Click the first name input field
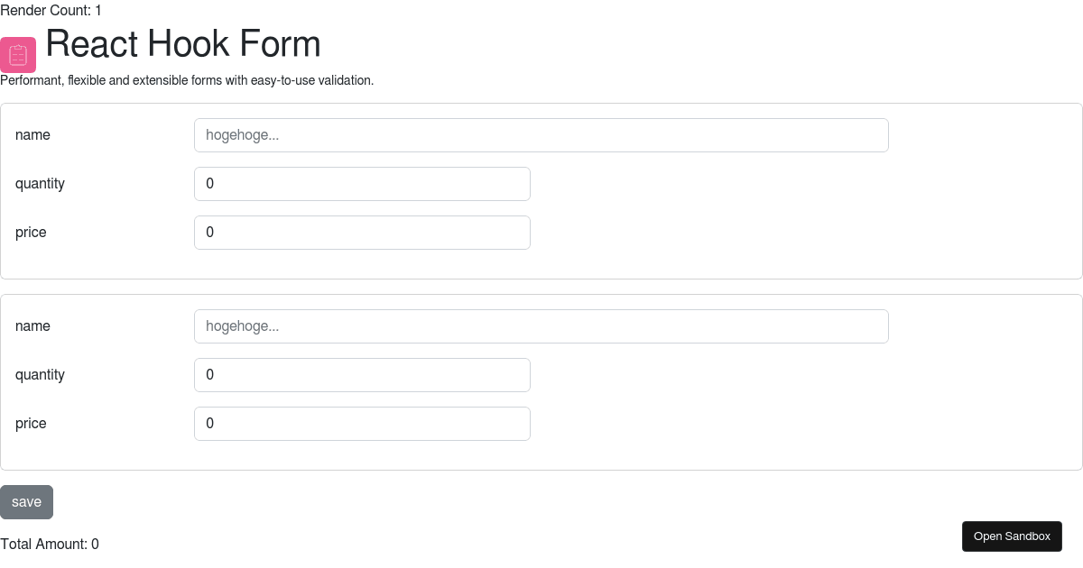Viewport: 1083px width, 568px height. pos(541,135)
